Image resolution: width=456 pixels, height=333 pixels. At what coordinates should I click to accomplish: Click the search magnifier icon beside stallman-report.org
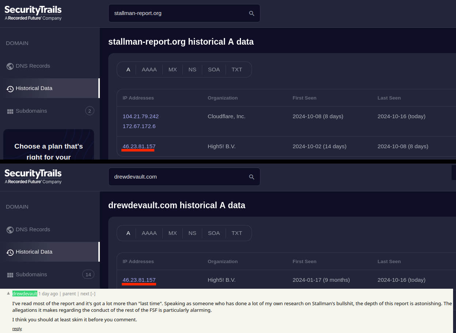point(252,13)
